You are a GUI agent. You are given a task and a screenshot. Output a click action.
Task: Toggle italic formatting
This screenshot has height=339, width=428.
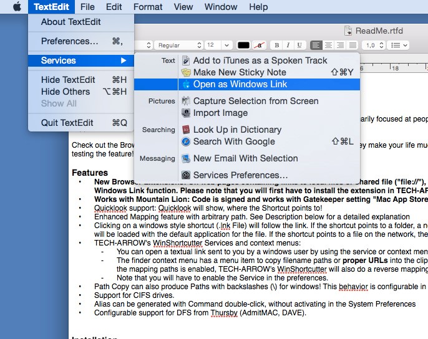288,45
